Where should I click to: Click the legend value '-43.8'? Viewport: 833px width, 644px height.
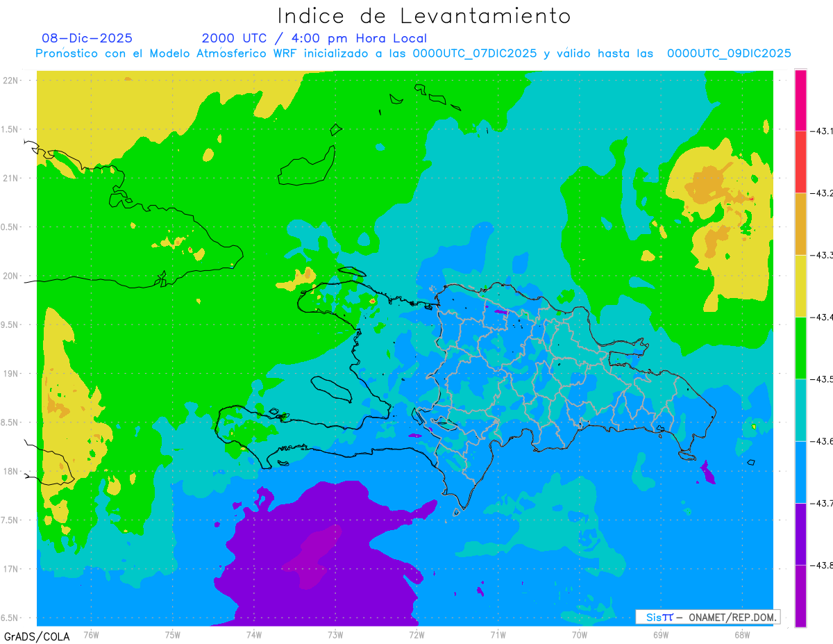821,565
